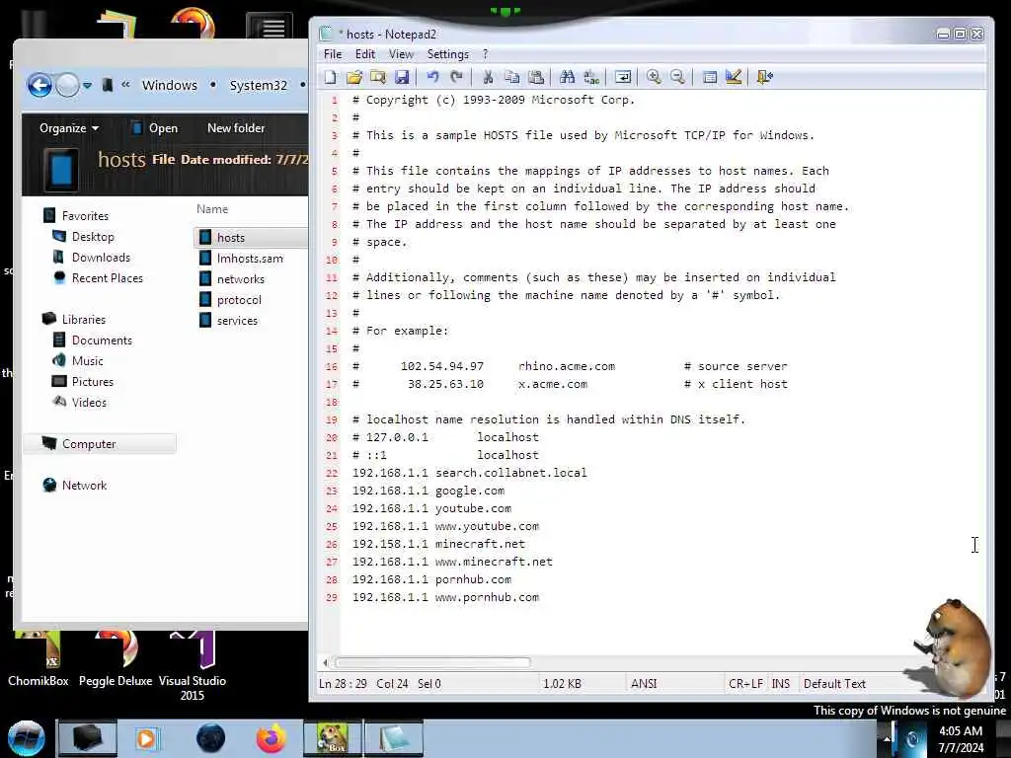Cut selection with the scissors icon
1011x758 pixels.
click(488, 77)
